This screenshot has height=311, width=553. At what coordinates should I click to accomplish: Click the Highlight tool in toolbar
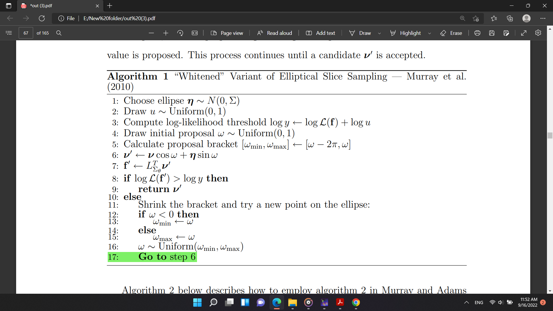pos(410,33)
